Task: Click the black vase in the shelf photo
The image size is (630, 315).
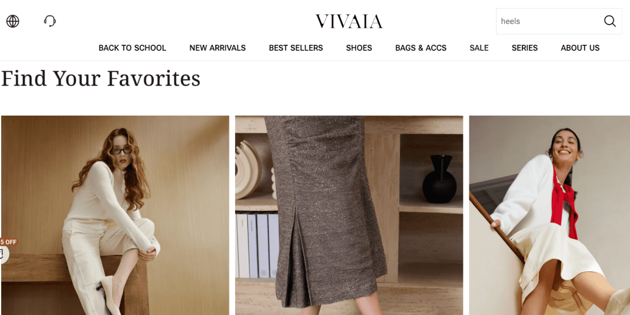Action: (x=439, y=179)
